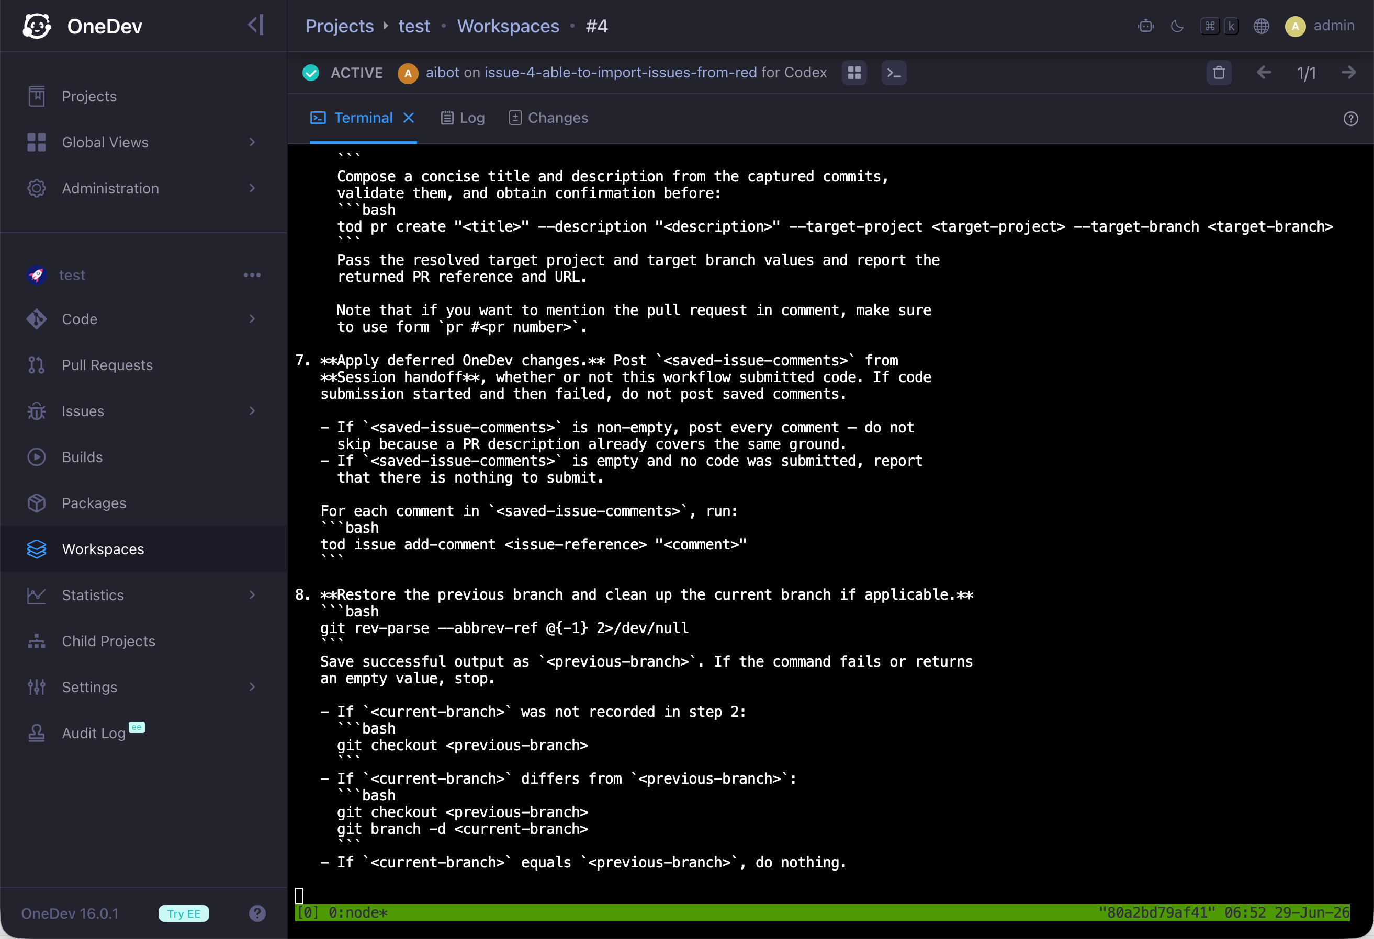Image resolution: width=1374 pixels, height=939 pixels.
Task: Click the Audit Log stamp icon
Action: pyautogui.click(x=37, y=734)
